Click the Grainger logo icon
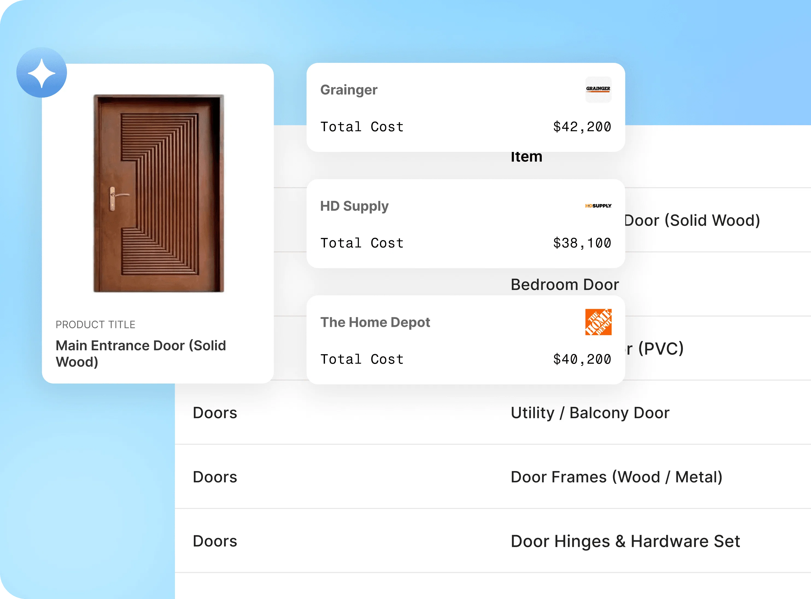Viewport: 811px width, 599px height. point(598,89)
